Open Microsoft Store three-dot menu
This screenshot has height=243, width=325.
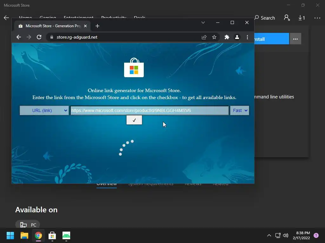(x=317, y=18)
